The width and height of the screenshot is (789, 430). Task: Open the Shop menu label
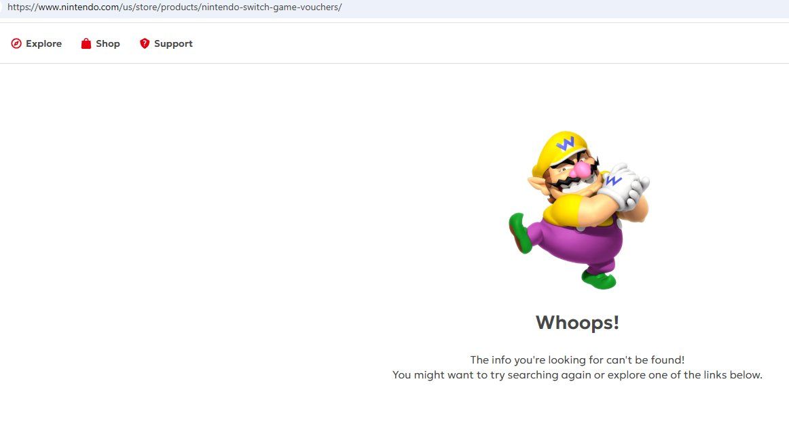107,43
